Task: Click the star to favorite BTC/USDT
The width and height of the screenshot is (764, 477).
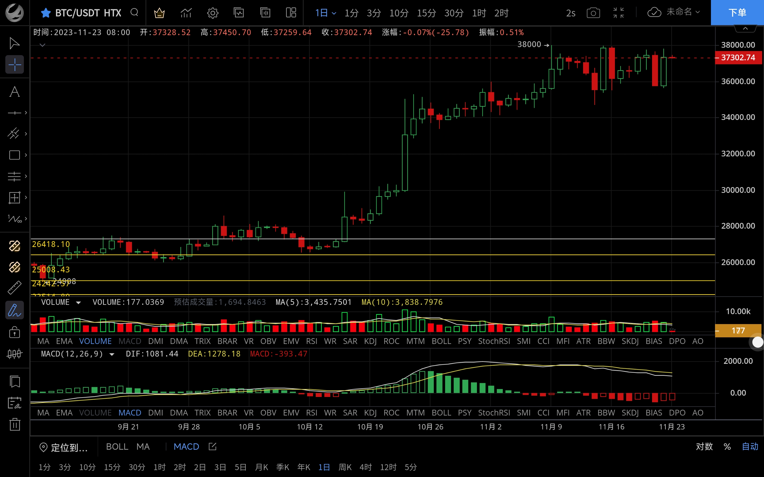Action: [x=46, y=13]
